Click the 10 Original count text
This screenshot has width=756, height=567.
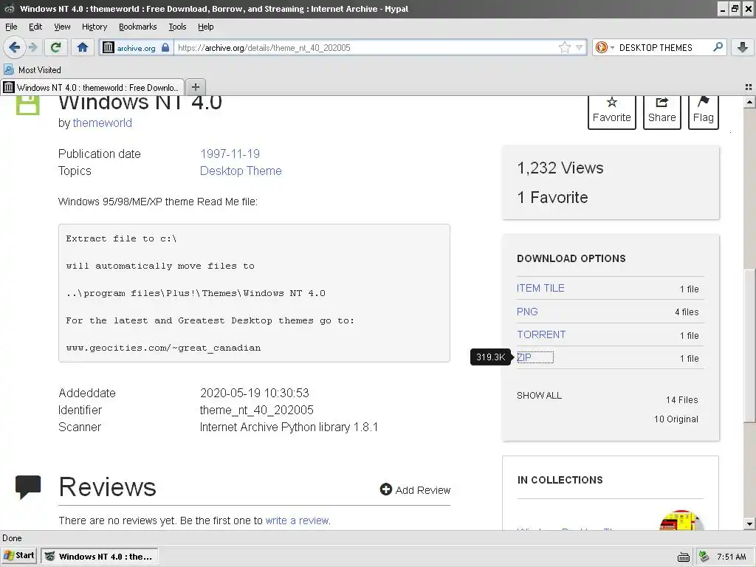(x=676, y=419)
